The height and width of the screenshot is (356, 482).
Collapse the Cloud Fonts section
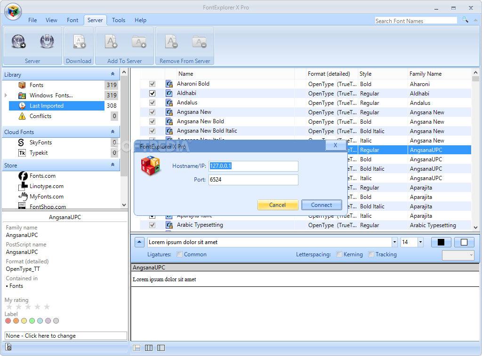pyautogui.click(x=113, y=132)
